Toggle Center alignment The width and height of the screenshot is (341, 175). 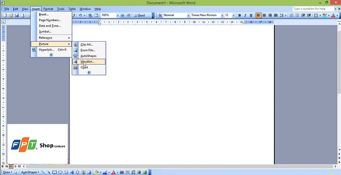tap(264, 15)
